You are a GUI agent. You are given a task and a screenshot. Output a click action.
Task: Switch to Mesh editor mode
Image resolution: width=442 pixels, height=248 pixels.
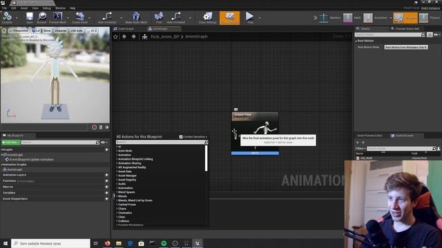tap(348, 18)
